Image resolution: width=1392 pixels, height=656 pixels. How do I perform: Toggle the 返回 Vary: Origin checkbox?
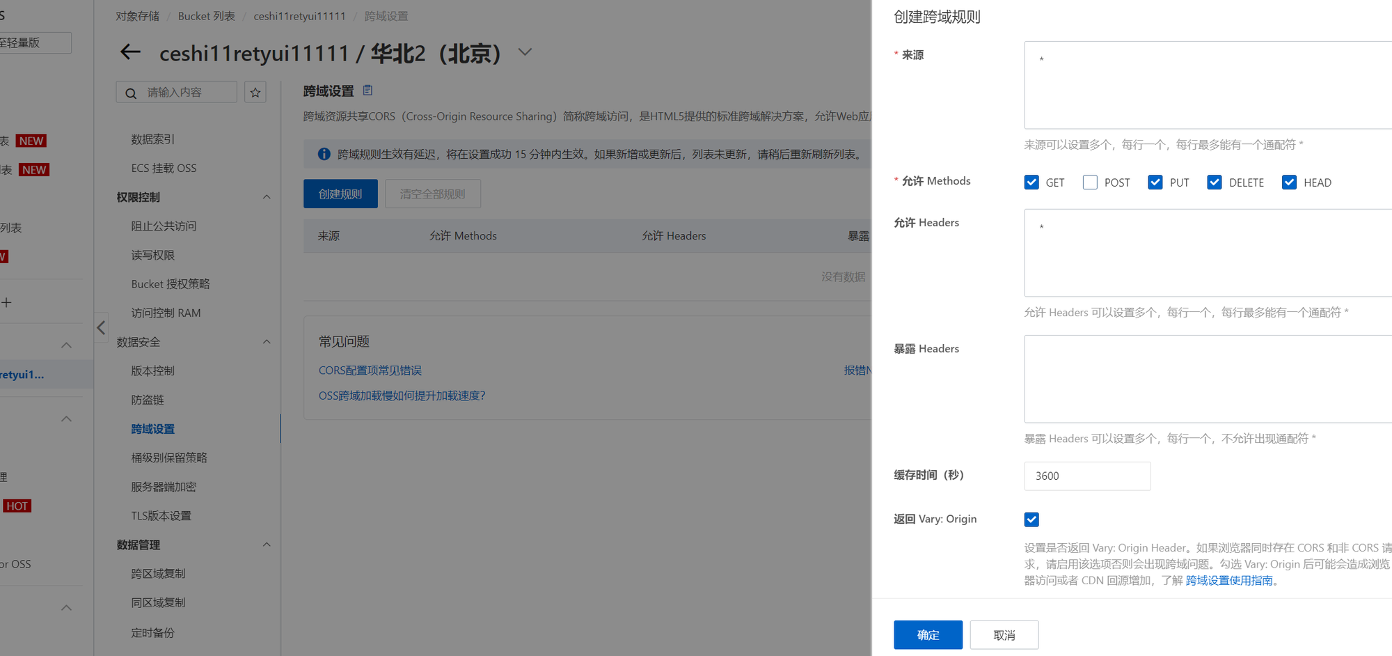point(1031,520)
